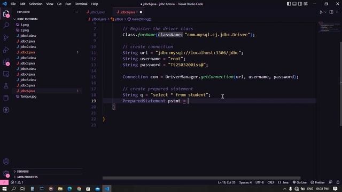Open Windows taskbar search
Viewport: 342px width, 192px height.
click(x=13, y=189)
